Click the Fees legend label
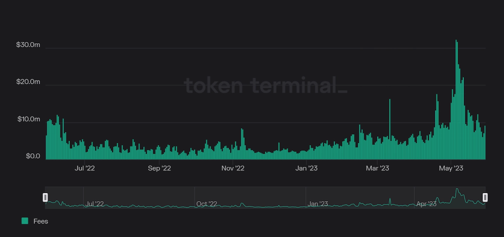504x237 pixels. pos(41,221)
